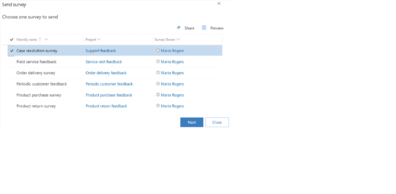The height and width of the screenshot is (194, 396).
Task: Open the Project column filter dropdown
Action: point(99,39)
